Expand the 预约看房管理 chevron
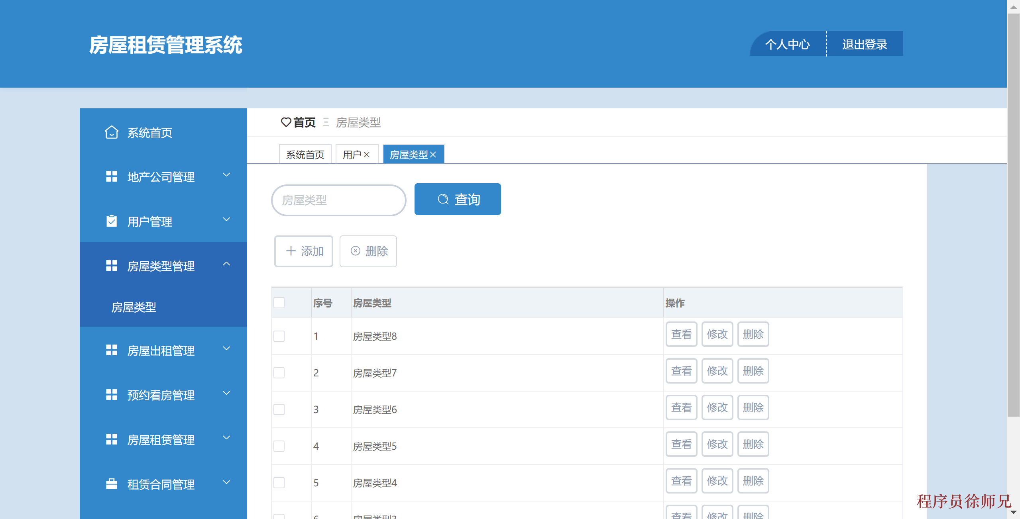The height and width of the screenshot is (519, 1020). [x=226, y=393]
